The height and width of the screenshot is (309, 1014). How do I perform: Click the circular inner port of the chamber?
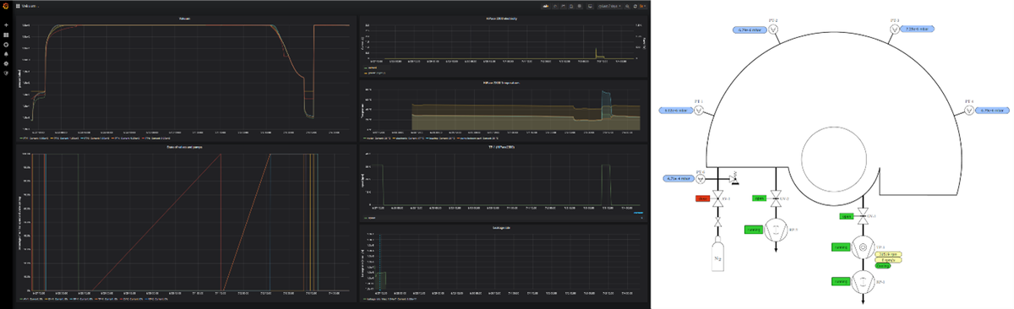834,159
